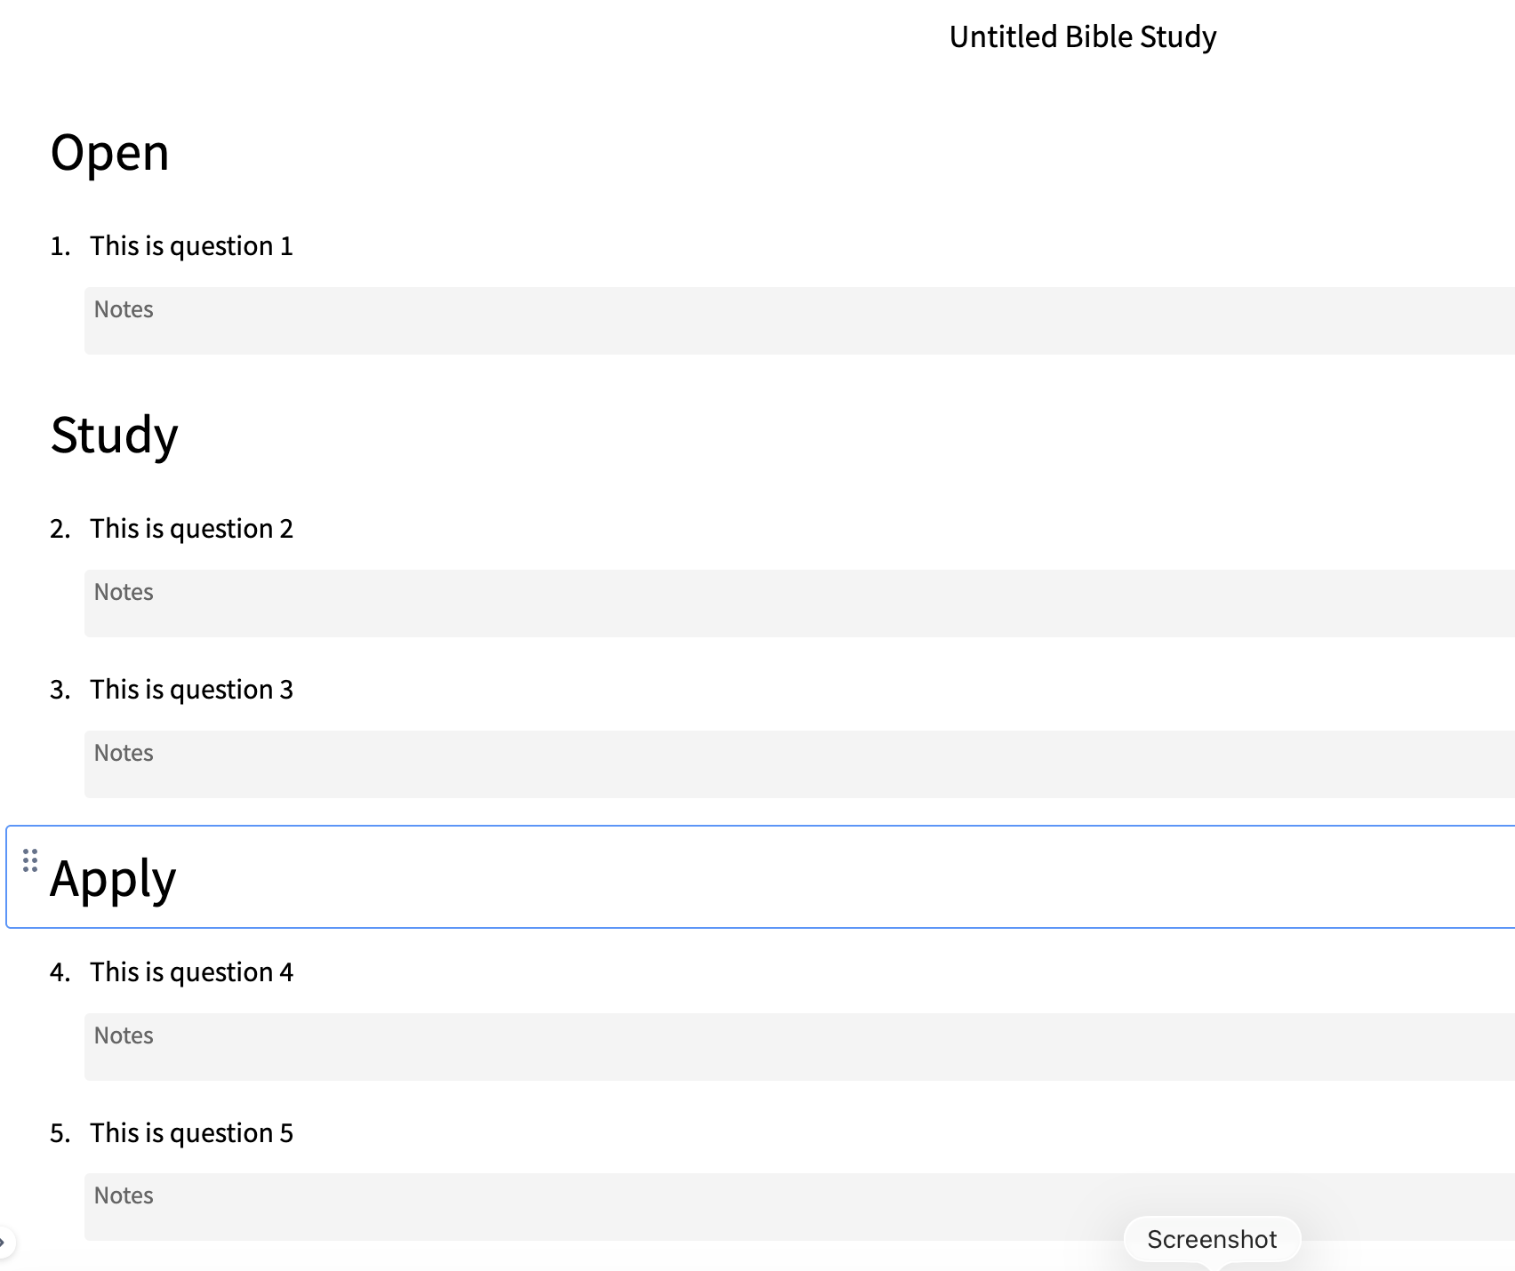
Task: Place cursor in question 3 text
Action: click(x=191, y=690)
